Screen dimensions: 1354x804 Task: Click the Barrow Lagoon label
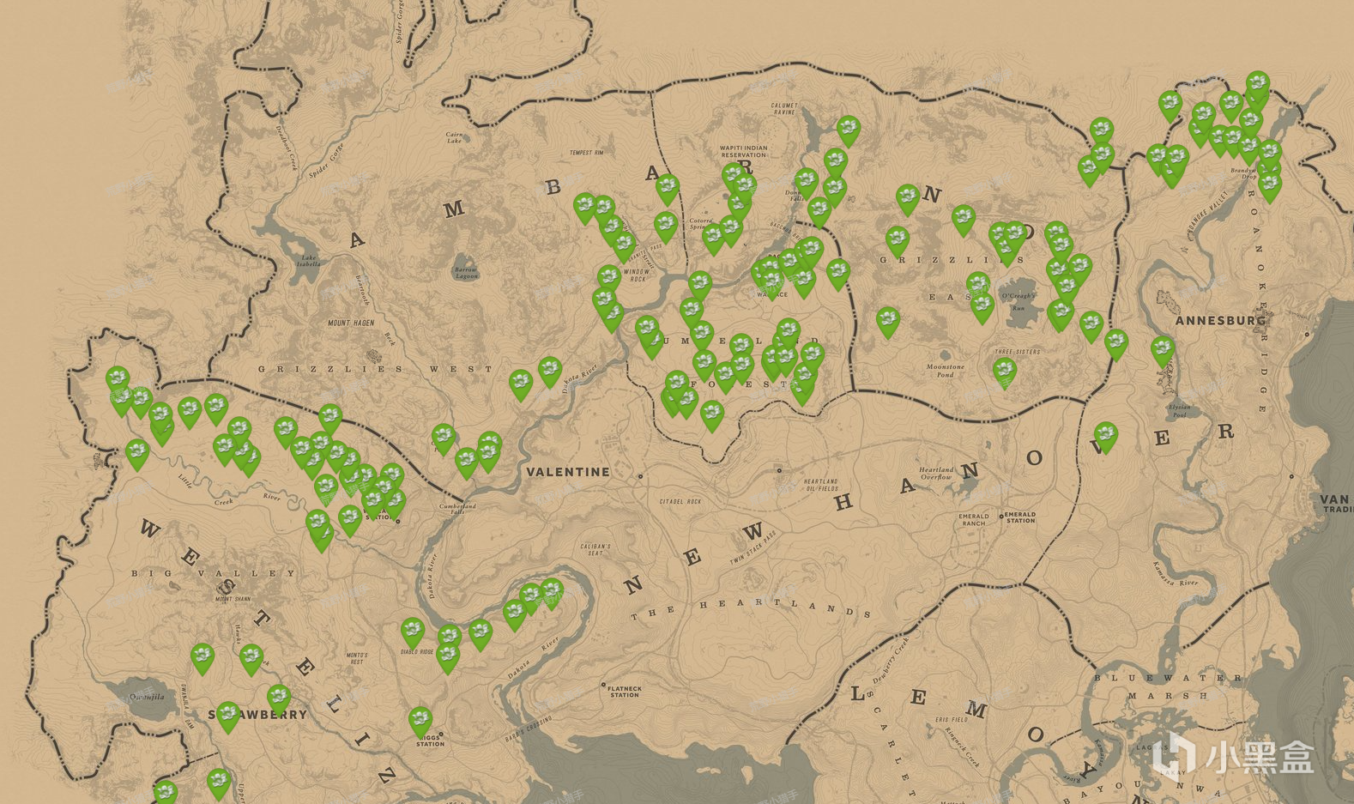tap(466, 273)
